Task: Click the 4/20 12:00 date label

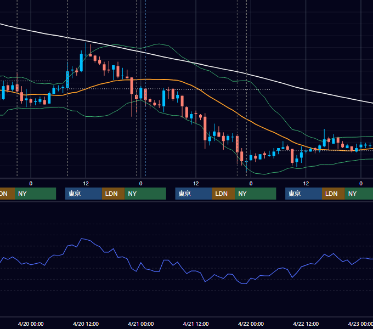Action: tap(86, 324)
